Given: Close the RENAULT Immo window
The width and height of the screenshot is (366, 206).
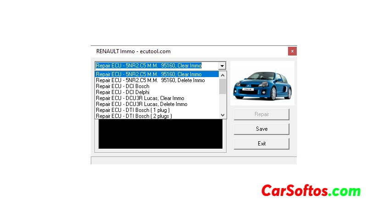Looking at the screenshot, I should click(x=292, y=51).
